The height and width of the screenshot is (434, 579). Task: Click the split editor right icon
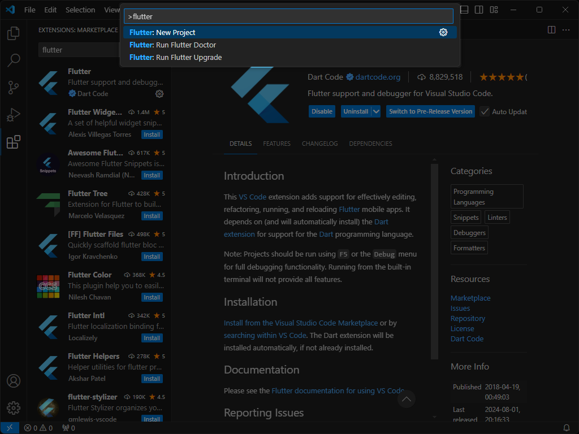pos(551,29)
